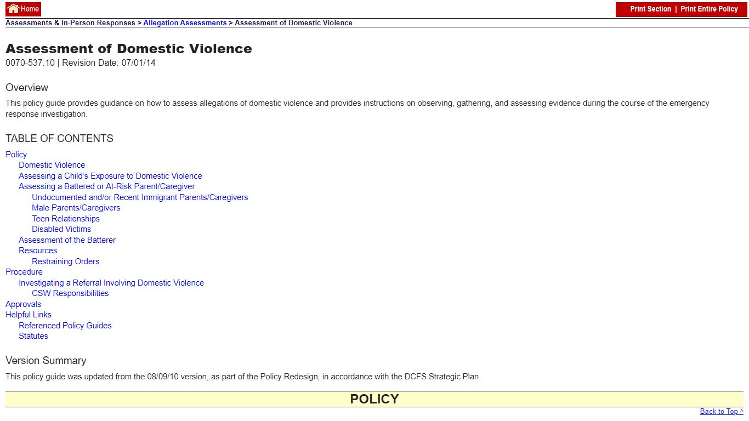The width and height of the screenshot is (749, 421).
Task: Open the Home label in the header
Action: (30, 9)
